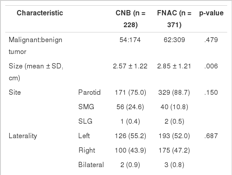The image size is (232, 175).
Task: Select the Parotid subcategory label
Action: click(x=89, y=93)
